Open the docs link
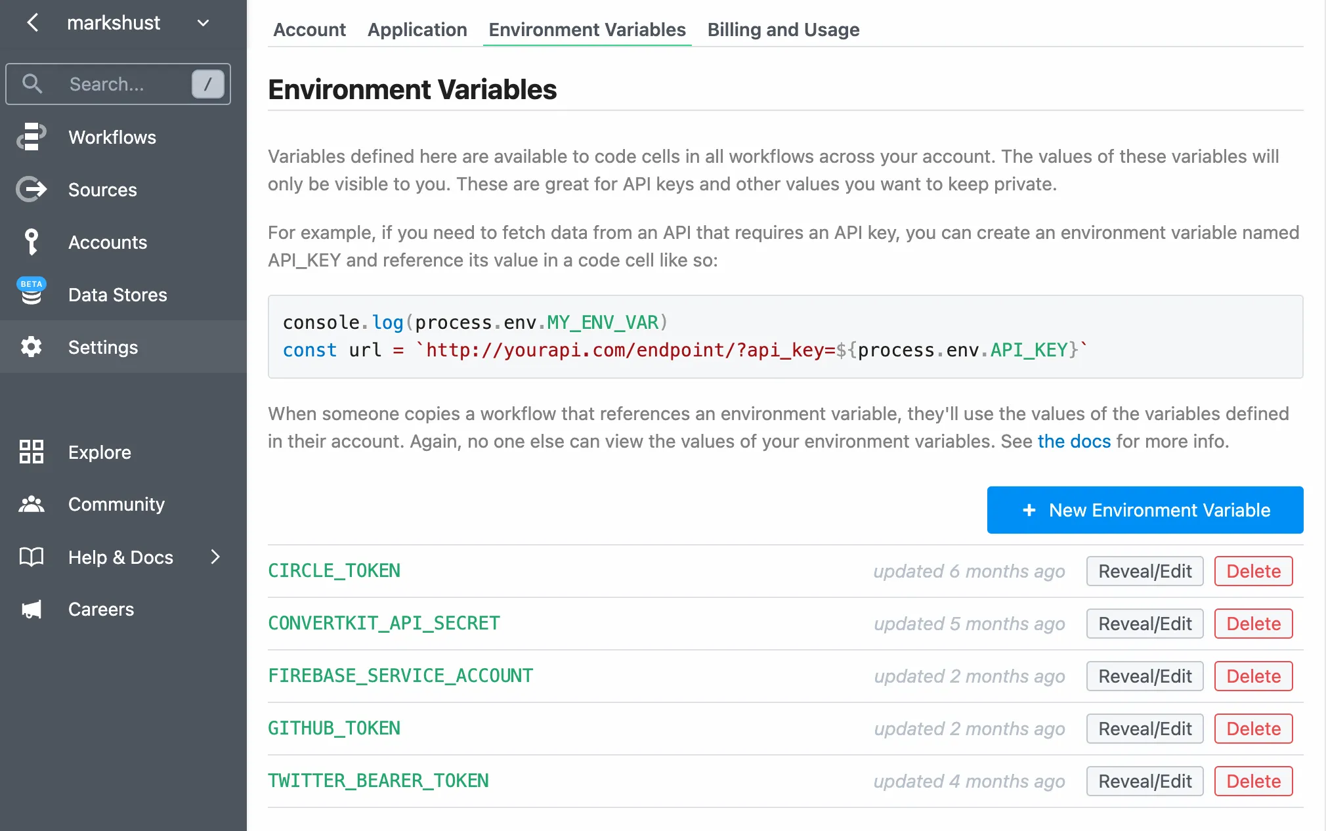The image size is (1326, 831). [x=1073, y=441]
